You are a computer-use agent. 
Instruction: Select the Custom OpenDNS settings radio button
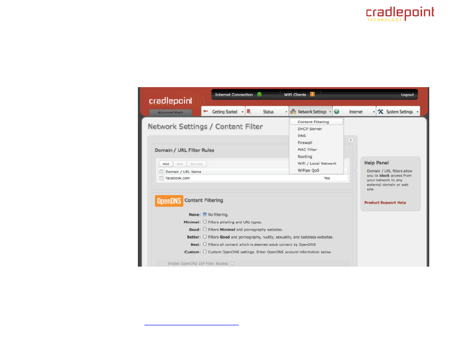pyautogui.click(x=205, y=251)
